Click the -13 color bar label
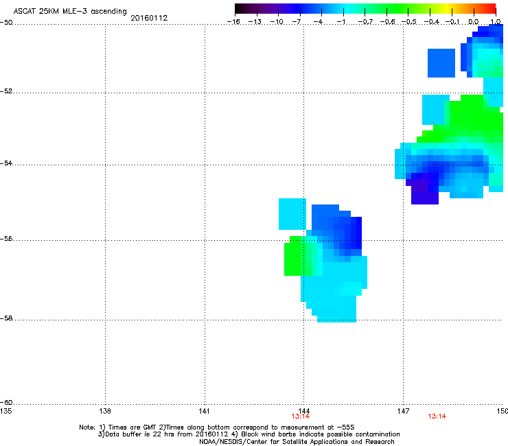The height and width of the screenshot is (446, 508). click(255, 22)
